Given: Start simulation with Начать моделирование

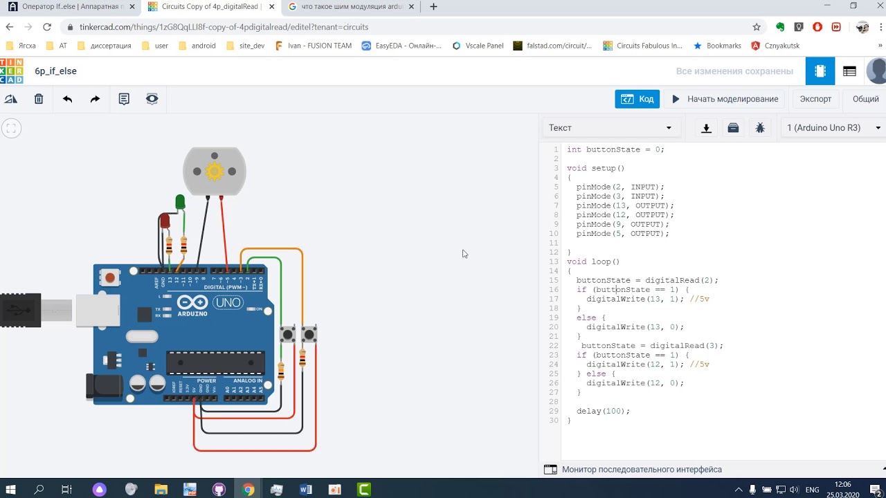Looking at the screenshot, I should 725,99.
